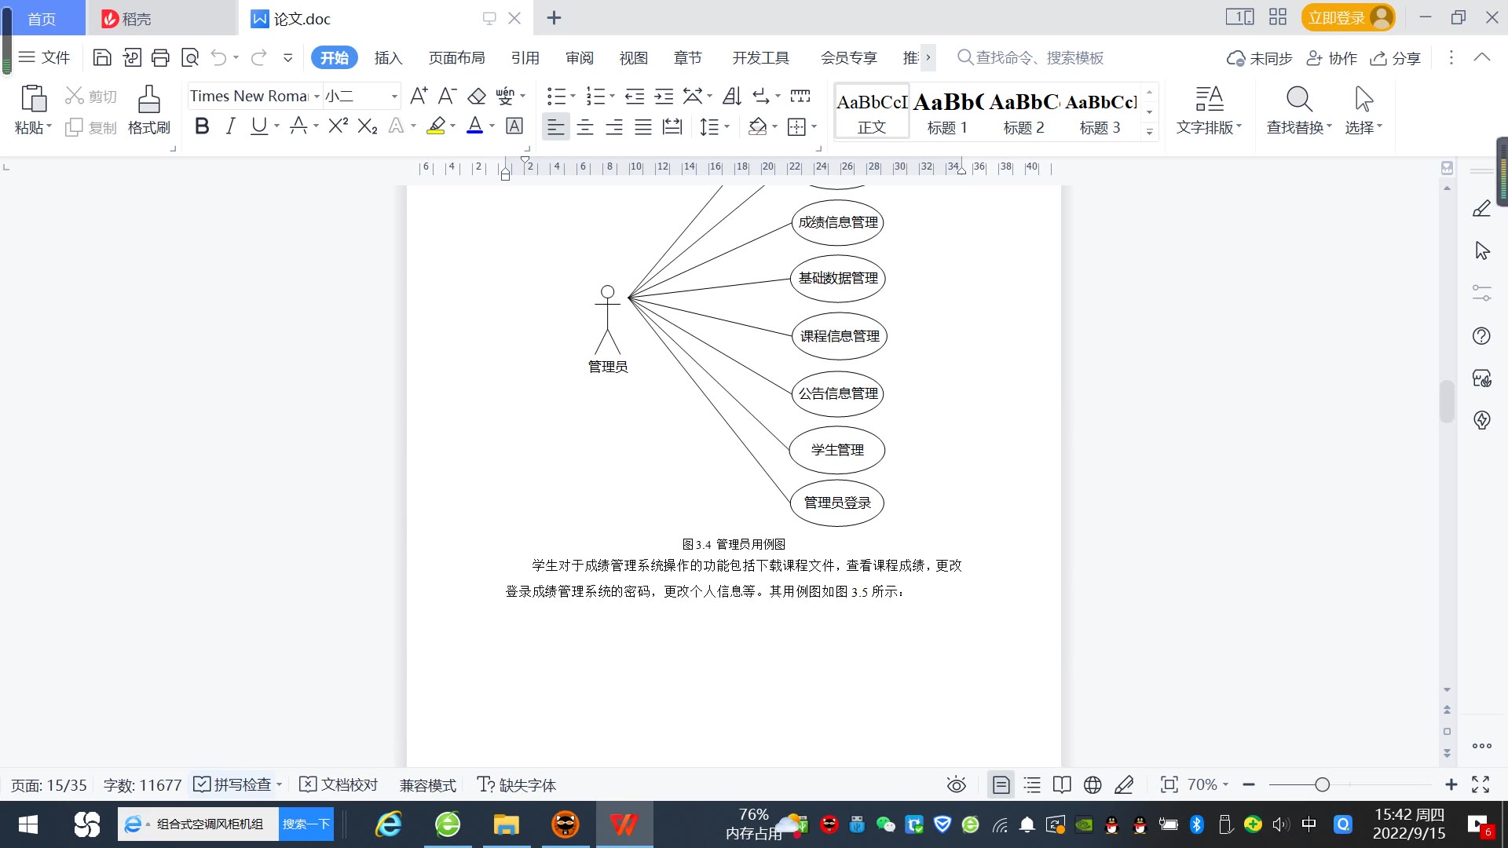This screenshot has width=1508, height=848.
Task: Toggle eye protection mode icon
Action: tap(957, 784)
